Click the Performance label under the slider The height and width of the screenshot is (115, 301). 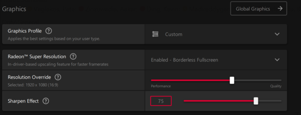click(x=161, y=86)
